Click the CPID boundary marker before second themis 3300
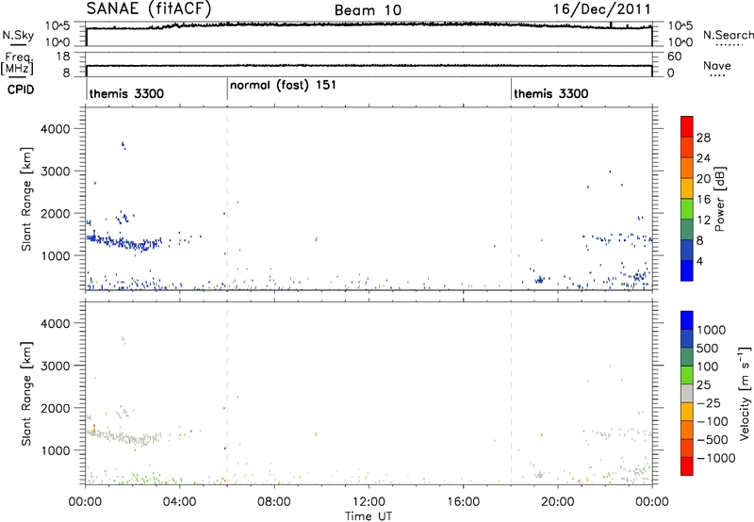Viewport: 754px width, 522px height. click(x=511, y=90)
